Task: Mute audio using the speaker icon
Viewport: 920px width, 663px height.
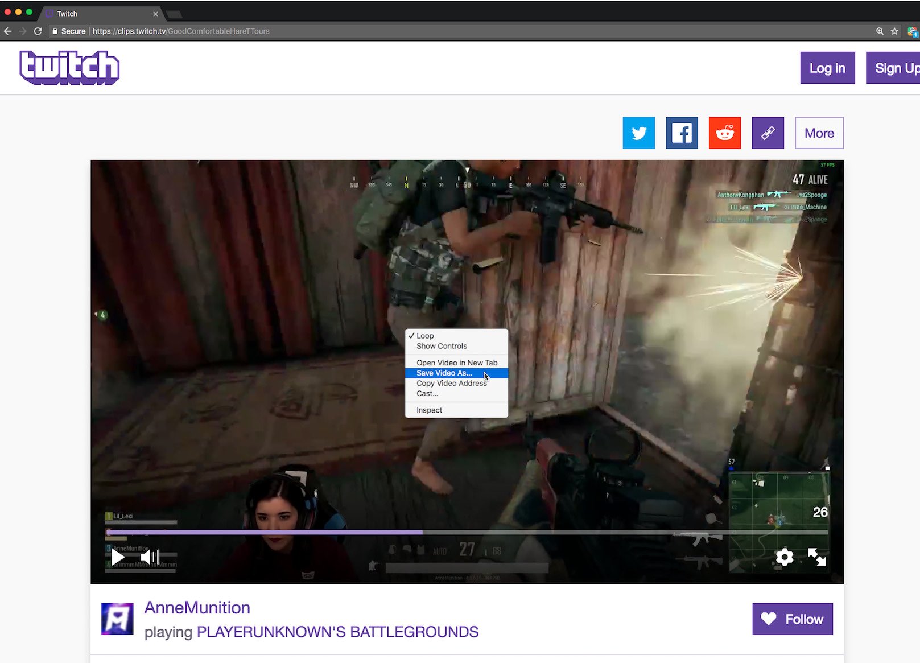Action: 149,557
